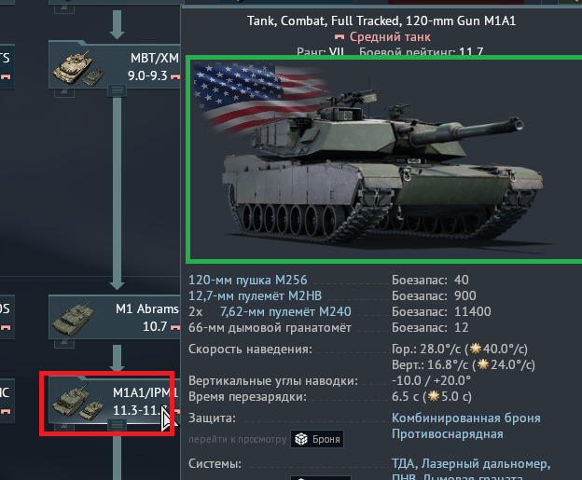
Task: Click the cube icon on Броня button
Action: point(301,439)
